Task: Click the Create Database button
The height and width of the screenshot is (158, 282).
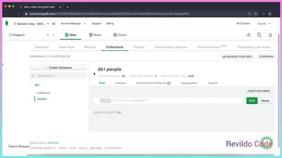Action: pyautogui.click(x=58, y=68)
